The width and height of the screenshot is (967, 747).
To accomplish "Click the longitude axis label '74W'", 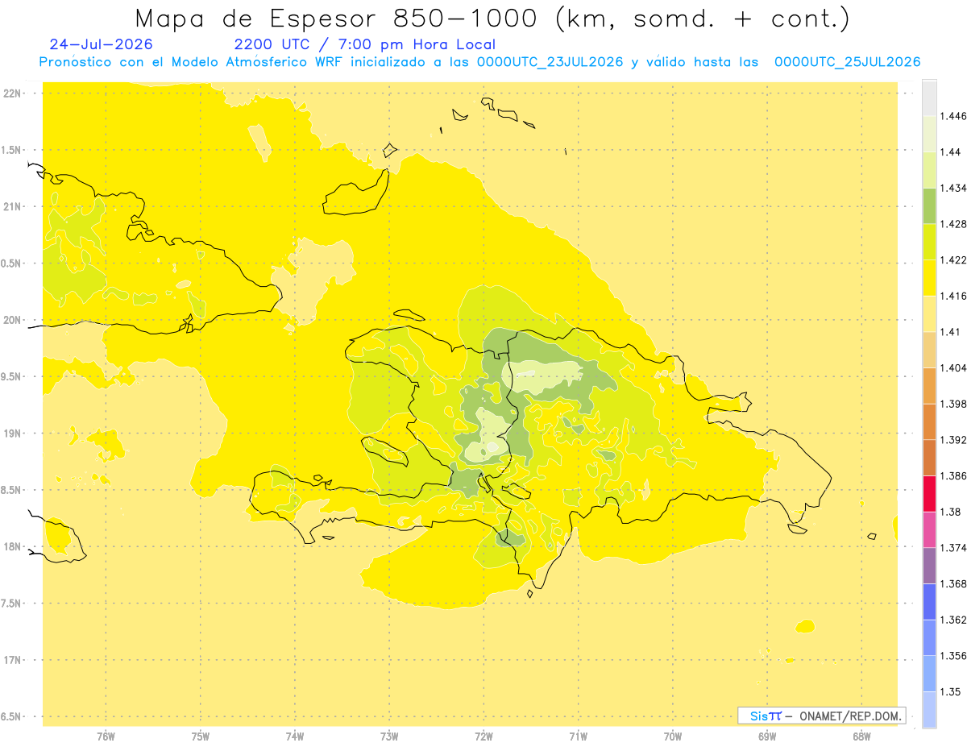I will 295,737.
